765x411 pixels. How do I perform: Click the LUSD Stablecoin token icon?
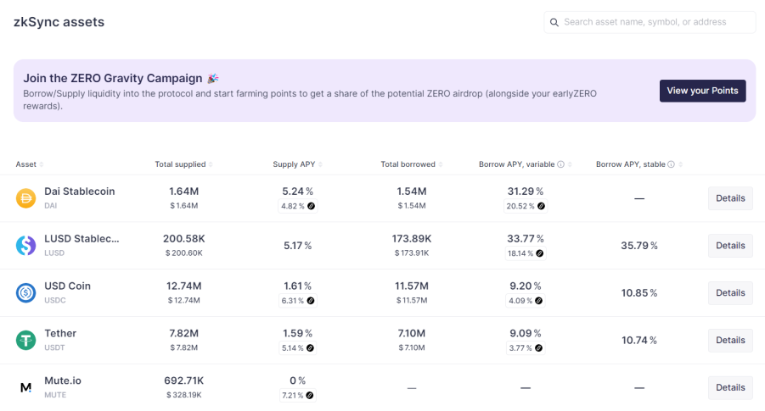pyautogui.click(x=25, y=246)
